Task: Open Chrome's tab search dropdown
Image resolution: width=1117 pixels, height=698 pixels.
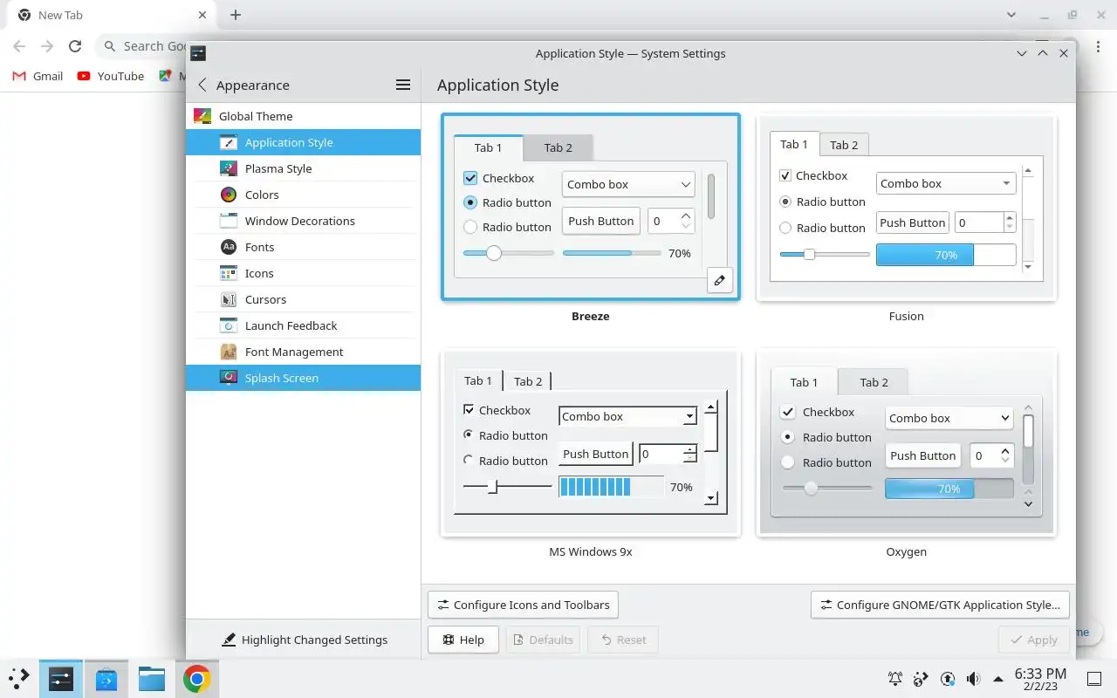Action: pos(1011,15)
